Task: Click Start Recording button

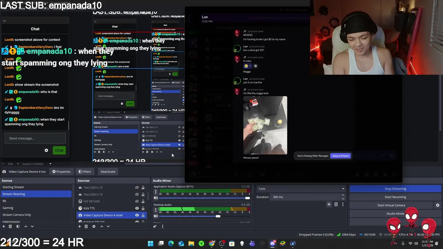Action: click(395, 197)
